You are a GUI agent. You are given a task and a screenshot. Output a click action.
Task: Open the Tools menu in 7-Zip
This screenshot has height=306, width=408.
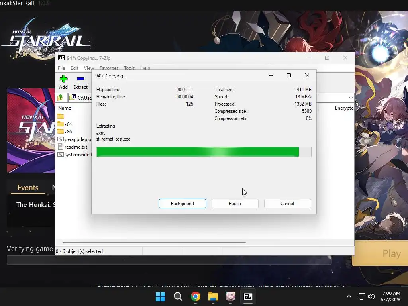point(129,68)
